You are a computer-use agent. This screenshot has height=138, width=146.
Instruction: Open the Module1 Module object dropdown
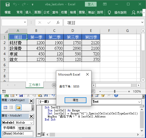pos(31,123)
